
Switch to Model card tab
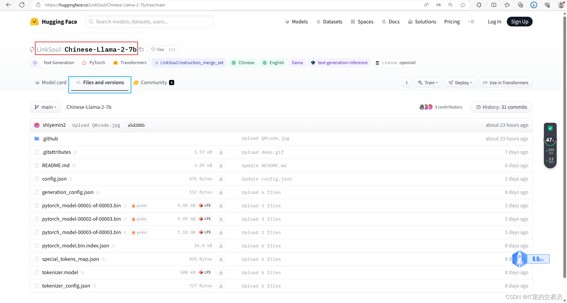point(50,82)
